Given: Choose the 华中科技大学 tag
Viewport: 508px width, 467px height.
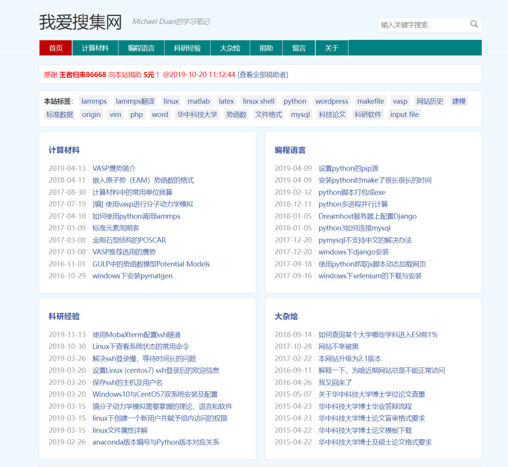Looking at the screenshot, I should pyautogui.click(x=197, y=115).
